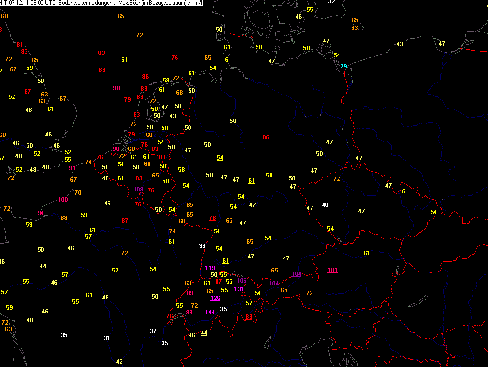This screenshot has height=367, width=488.
Task: Click the white 40 gust reading
Action: click(325, 205)
